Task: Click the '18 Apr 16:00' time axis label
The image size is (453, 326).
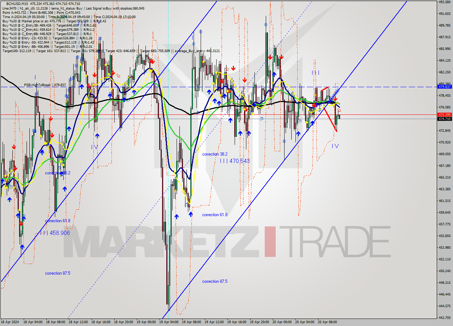Action: point(101,322)
